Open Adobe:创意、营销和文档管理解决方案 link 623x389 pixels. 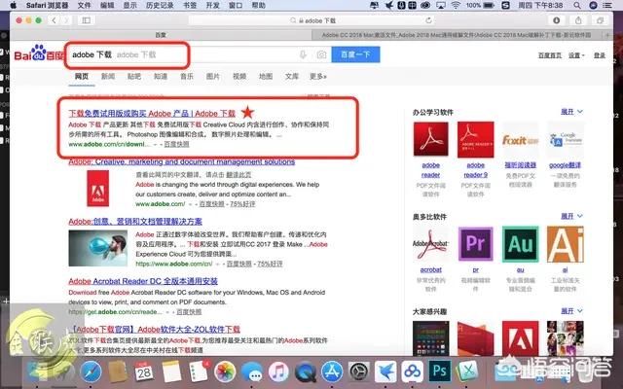(x=135, y=222)
